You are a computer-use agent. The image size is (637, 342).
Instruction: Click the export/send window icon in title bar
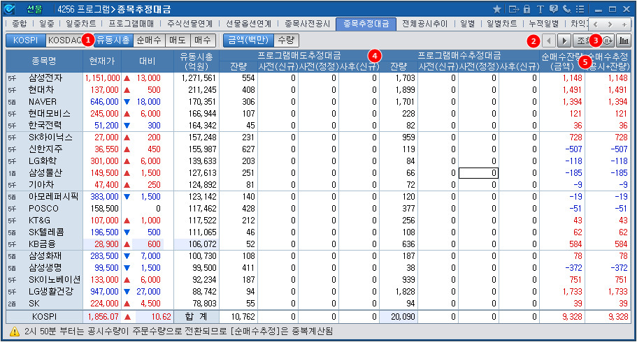coord(514,9)
